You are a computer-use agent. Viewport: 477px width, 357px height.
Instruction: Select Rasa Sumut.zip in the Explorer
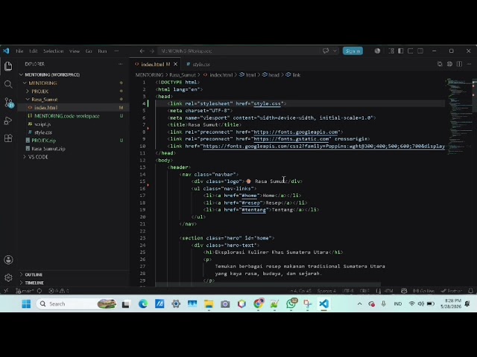74,149
